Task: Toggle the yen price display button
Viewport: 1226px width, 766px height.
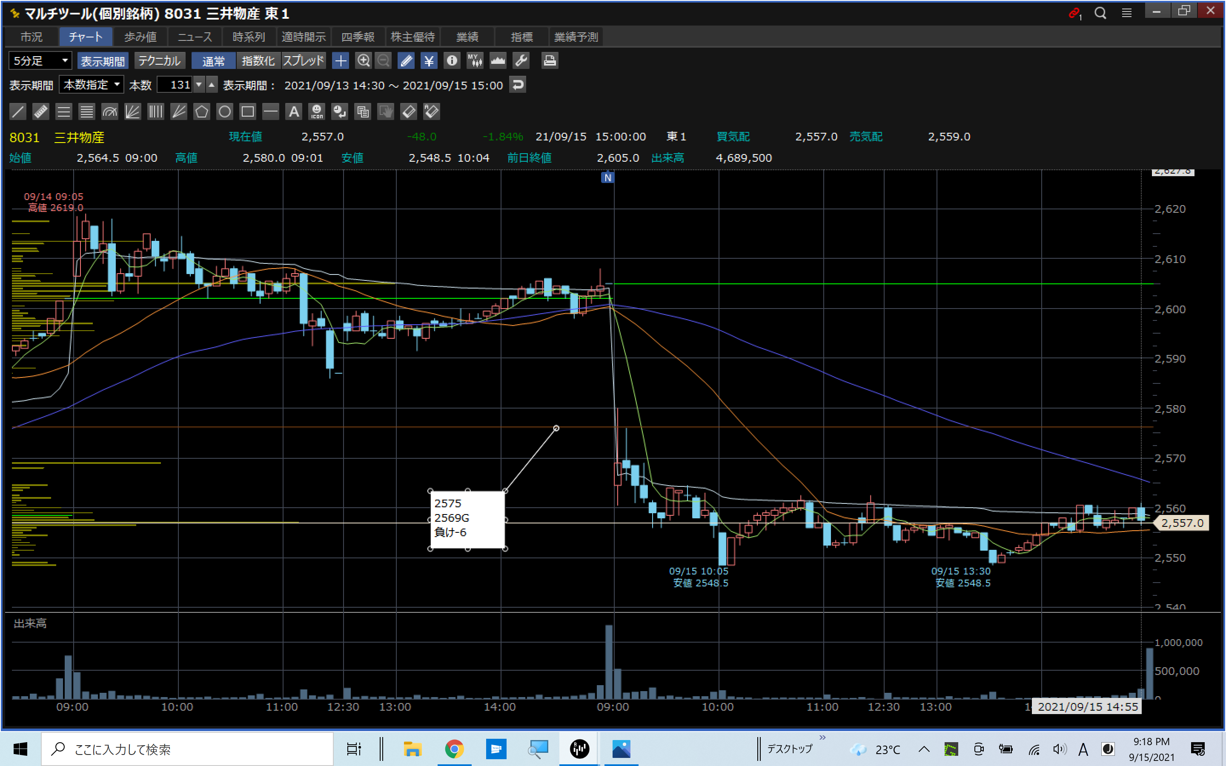Action: pos(429,61)
